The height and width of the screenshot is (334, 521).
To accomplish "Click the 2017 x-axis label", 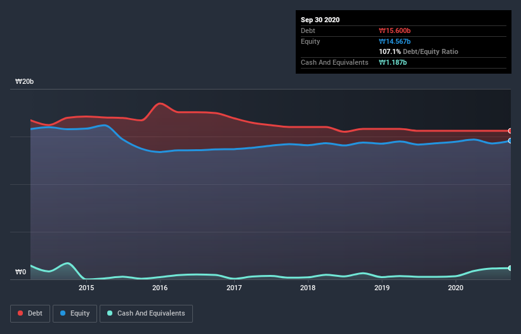I will 234,288.
